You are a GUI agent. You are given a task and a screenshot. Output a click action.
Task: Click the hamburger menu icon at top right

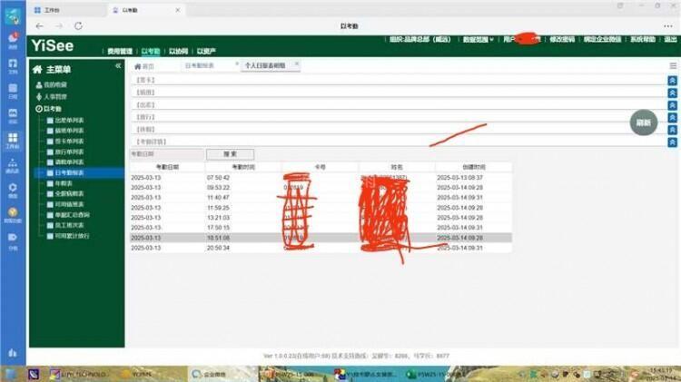(673, 66)
